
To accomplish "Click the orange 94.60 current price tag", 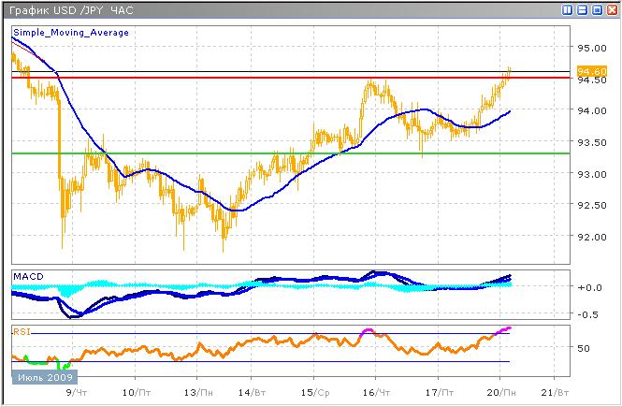I will [590, 71].
